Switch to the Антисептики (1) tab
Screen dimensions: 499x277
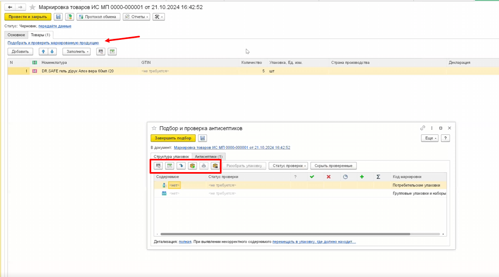209,156
